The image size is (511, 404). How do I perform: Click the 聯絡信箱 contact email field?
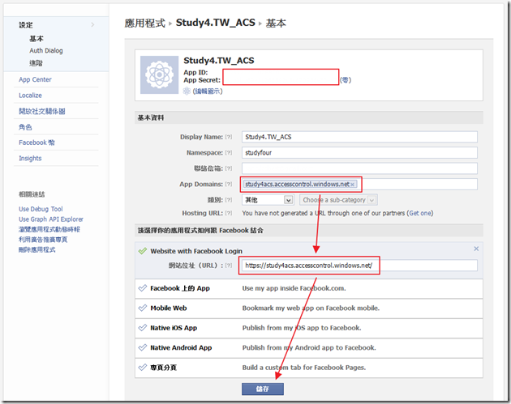pos(359,168)
